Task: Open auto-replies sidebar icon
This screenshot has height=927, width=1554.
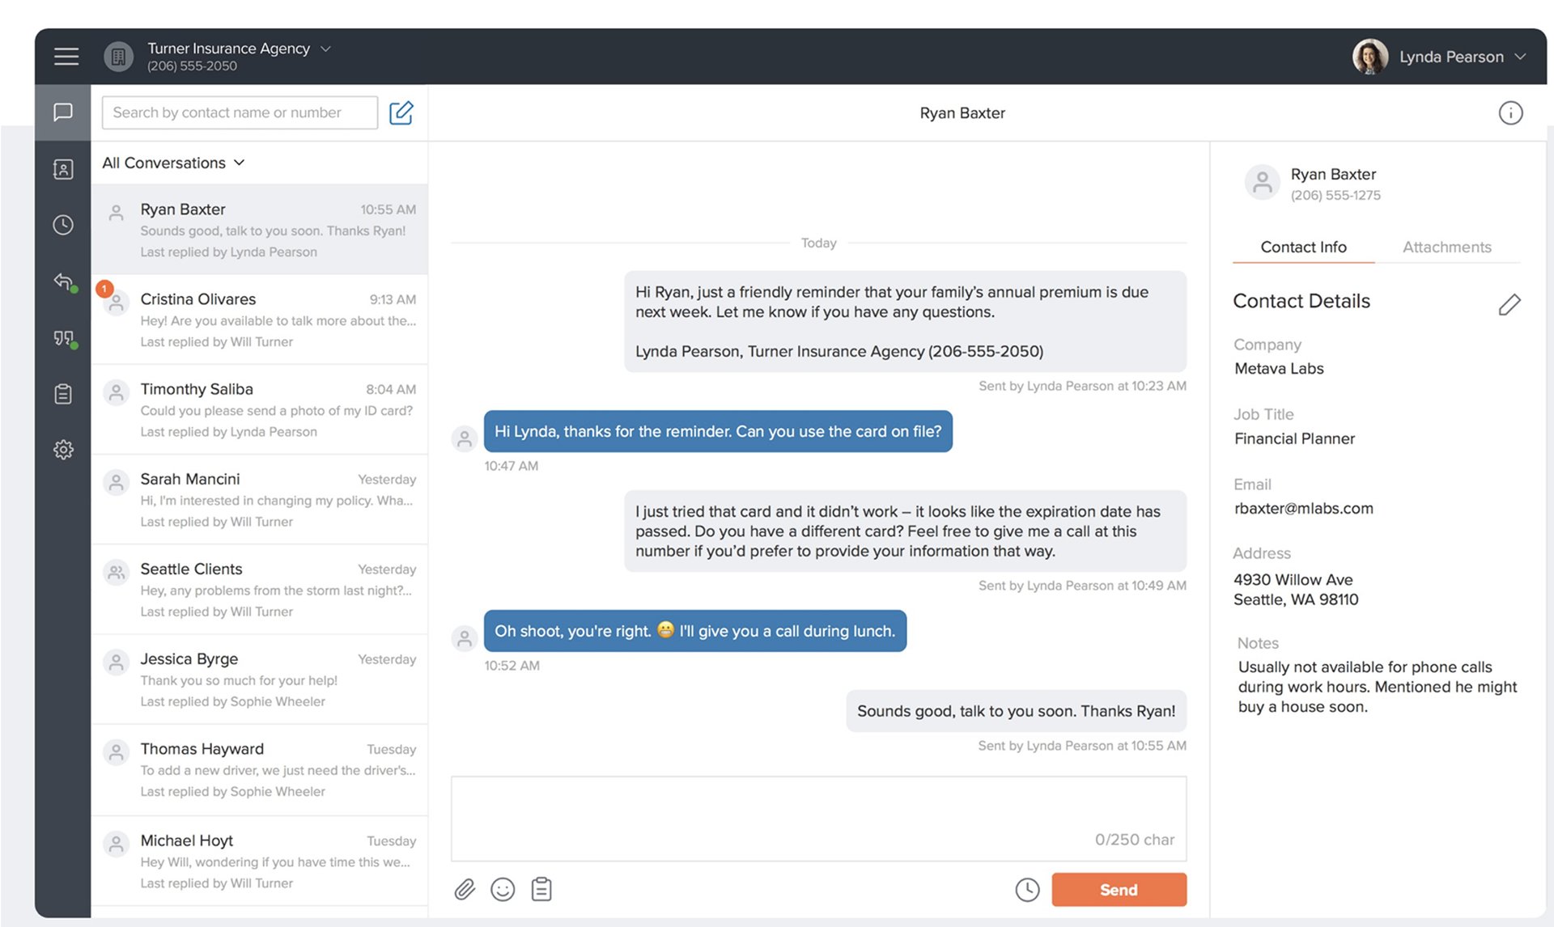Action: click(x=63, y=281)
